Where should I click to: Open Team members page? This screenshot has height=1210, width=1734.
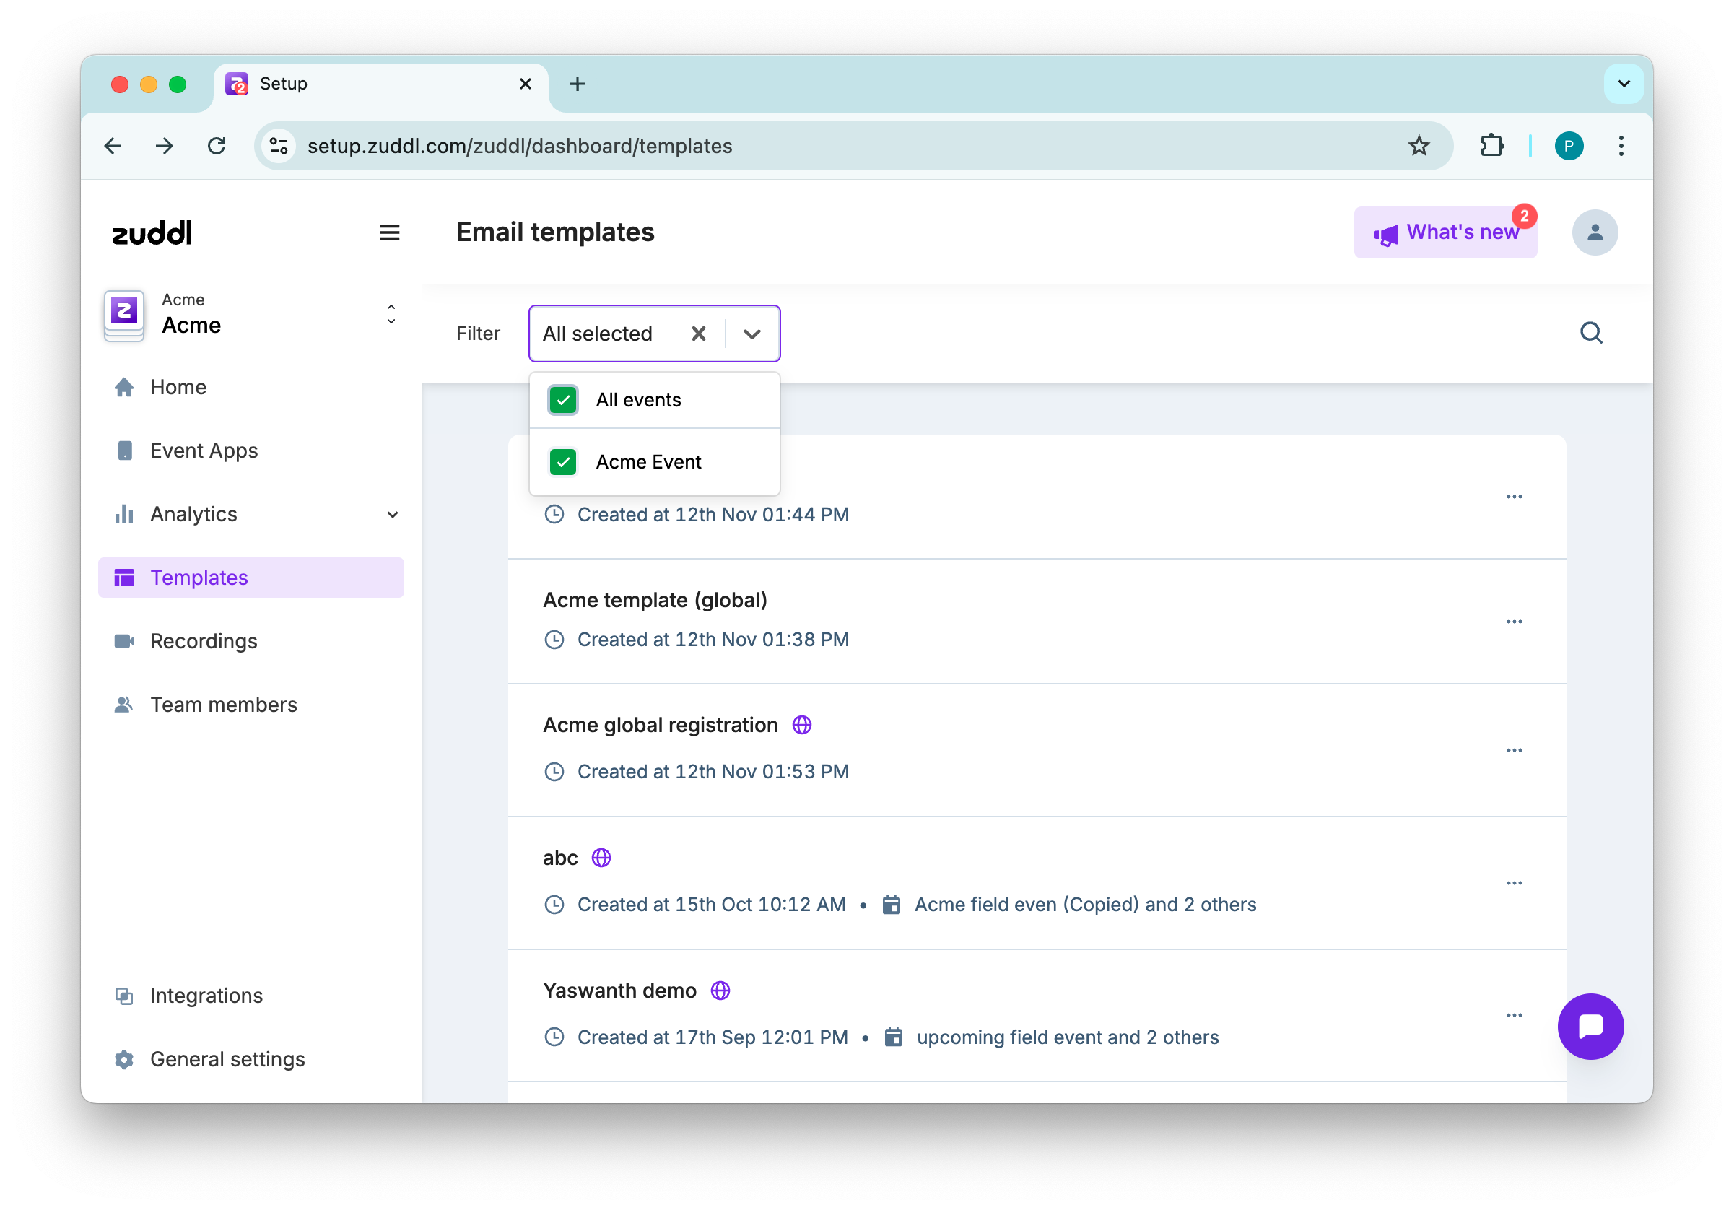click(223, 705)
